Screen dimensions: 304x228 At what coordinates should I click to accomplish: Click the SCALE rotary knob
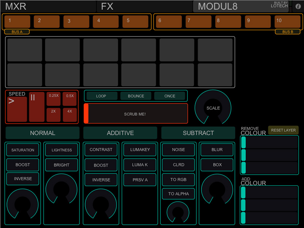point(213,108)
